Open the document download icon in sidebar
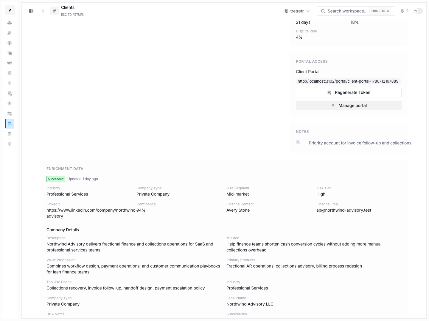 pos(10,73)
